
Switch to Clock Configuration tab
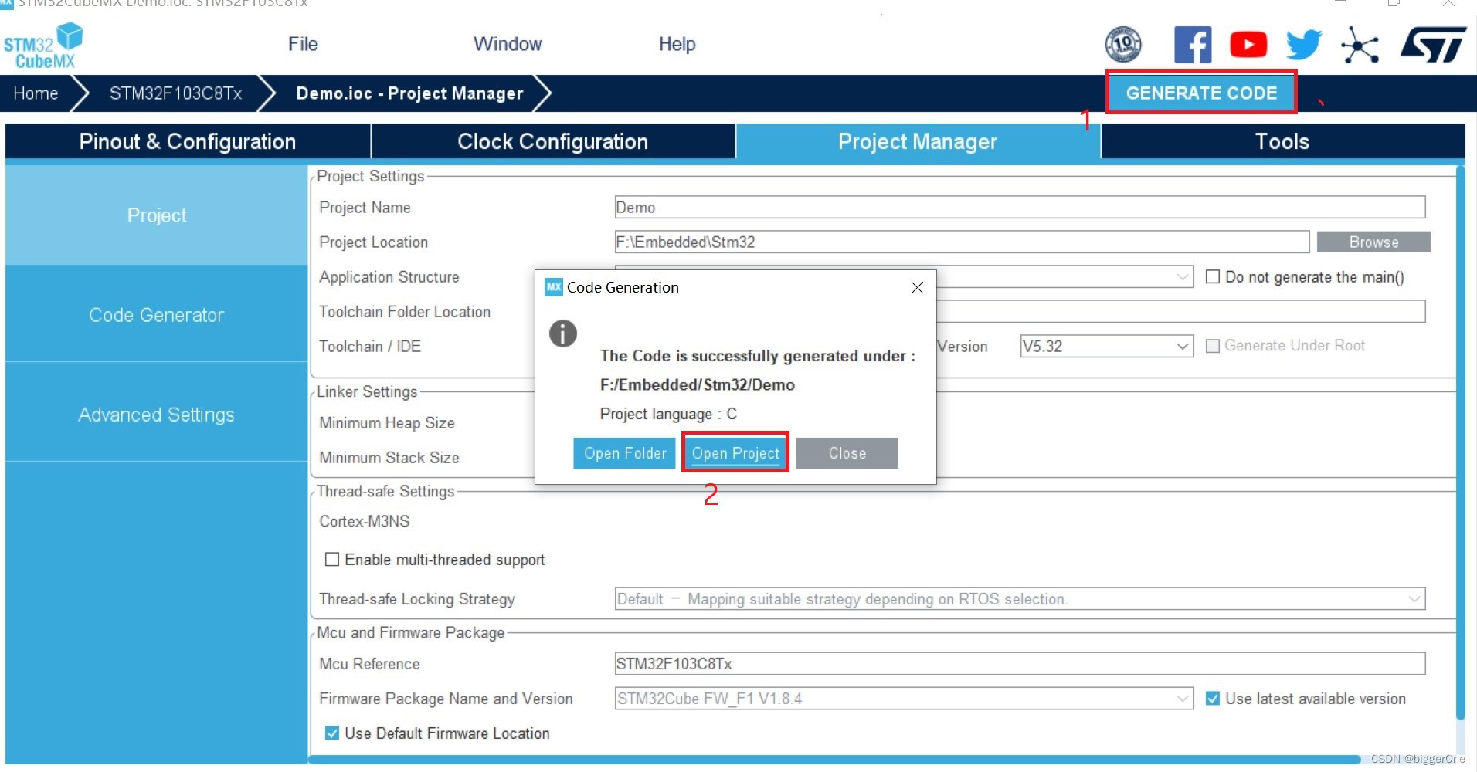553,141
